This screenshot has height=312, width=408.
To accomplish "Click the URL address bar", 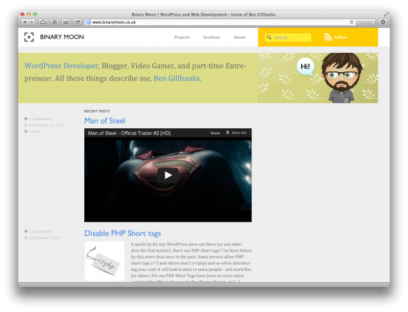I will [x=219, y=22].
